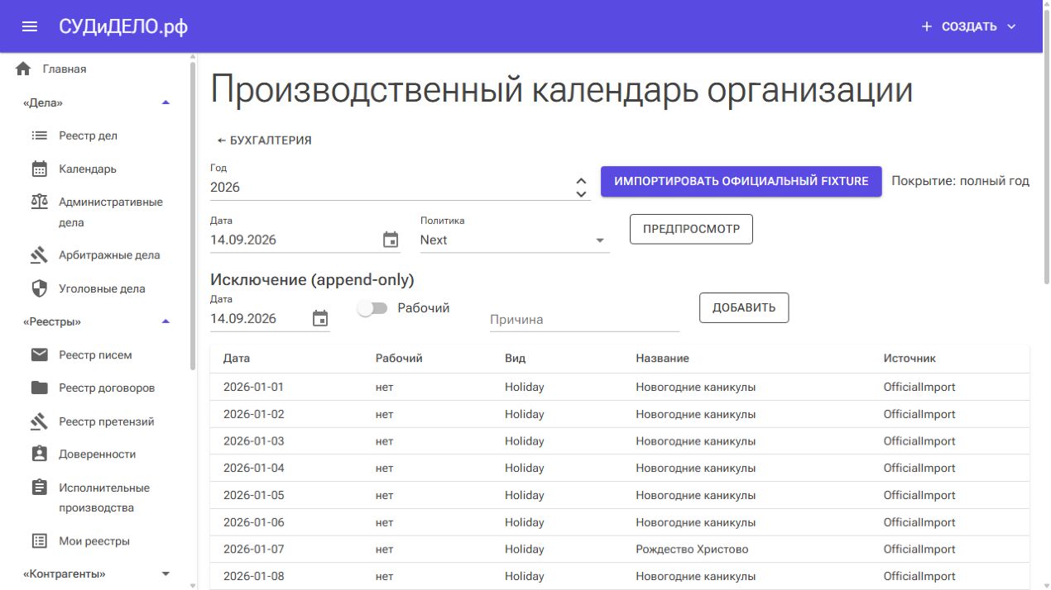Toggle the Рабочий switch

click(x=372, y=308)
